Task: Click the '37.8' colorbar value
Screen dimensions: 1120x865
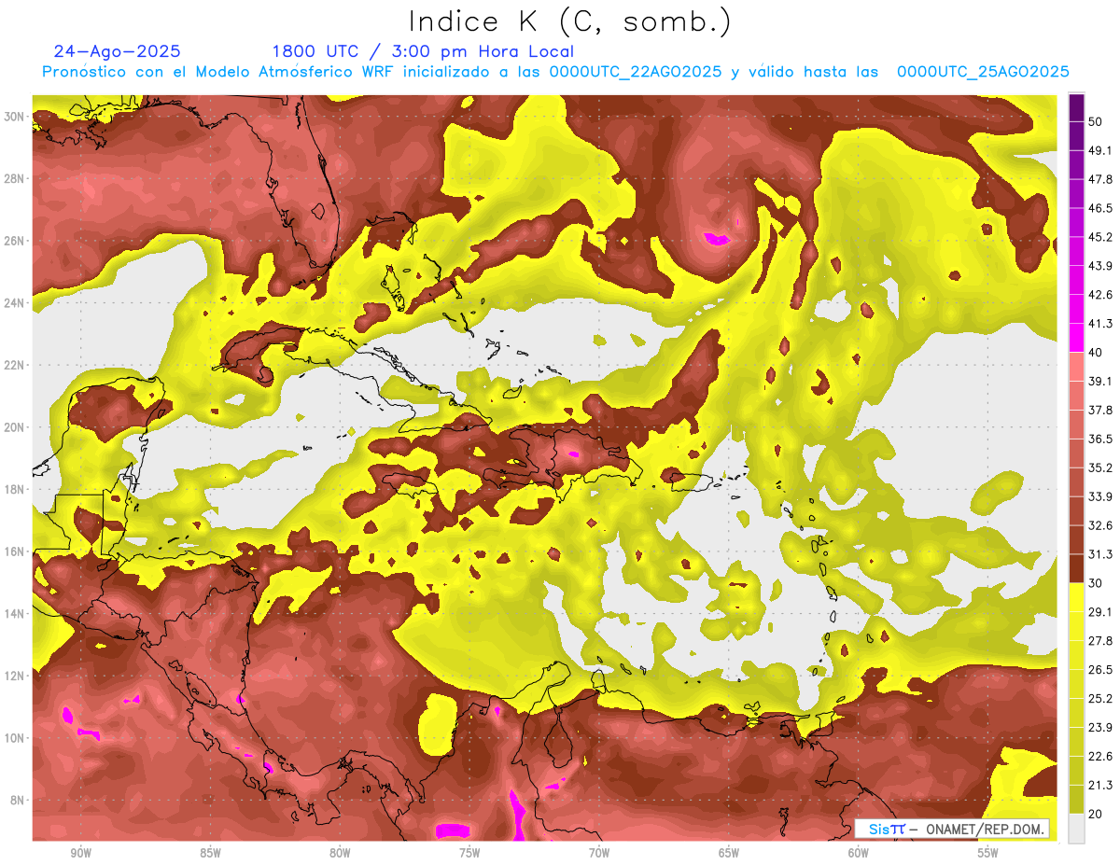Action: pyautogui.click(x=1100, y=410)
